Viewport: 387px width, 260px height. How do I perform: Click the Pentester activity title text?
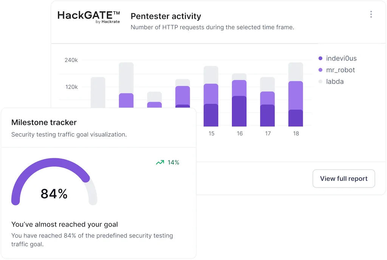(x=166, y=16)
